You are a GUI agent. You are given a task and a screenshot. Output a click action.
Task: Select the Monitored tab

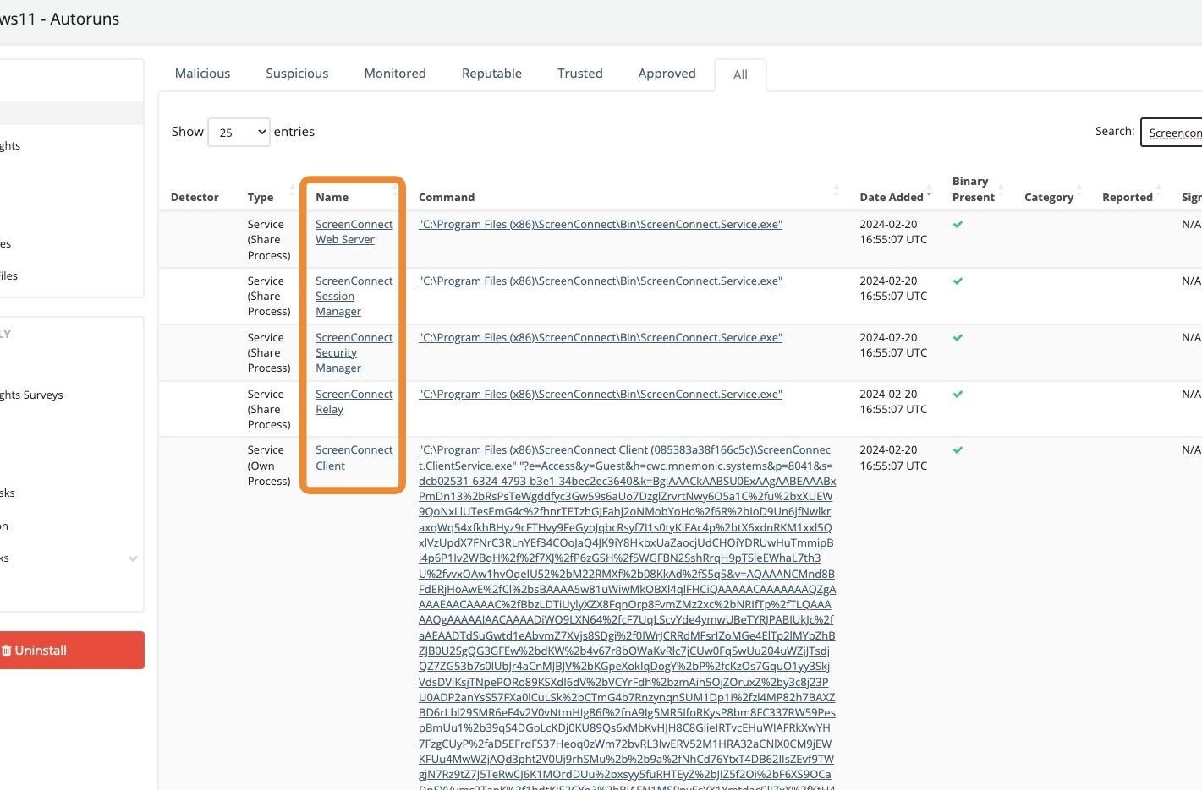click(394, 74)
